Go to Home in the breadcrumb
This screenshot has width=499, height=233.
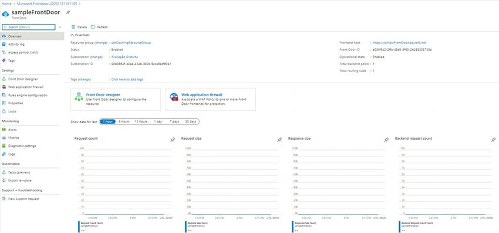6,4
